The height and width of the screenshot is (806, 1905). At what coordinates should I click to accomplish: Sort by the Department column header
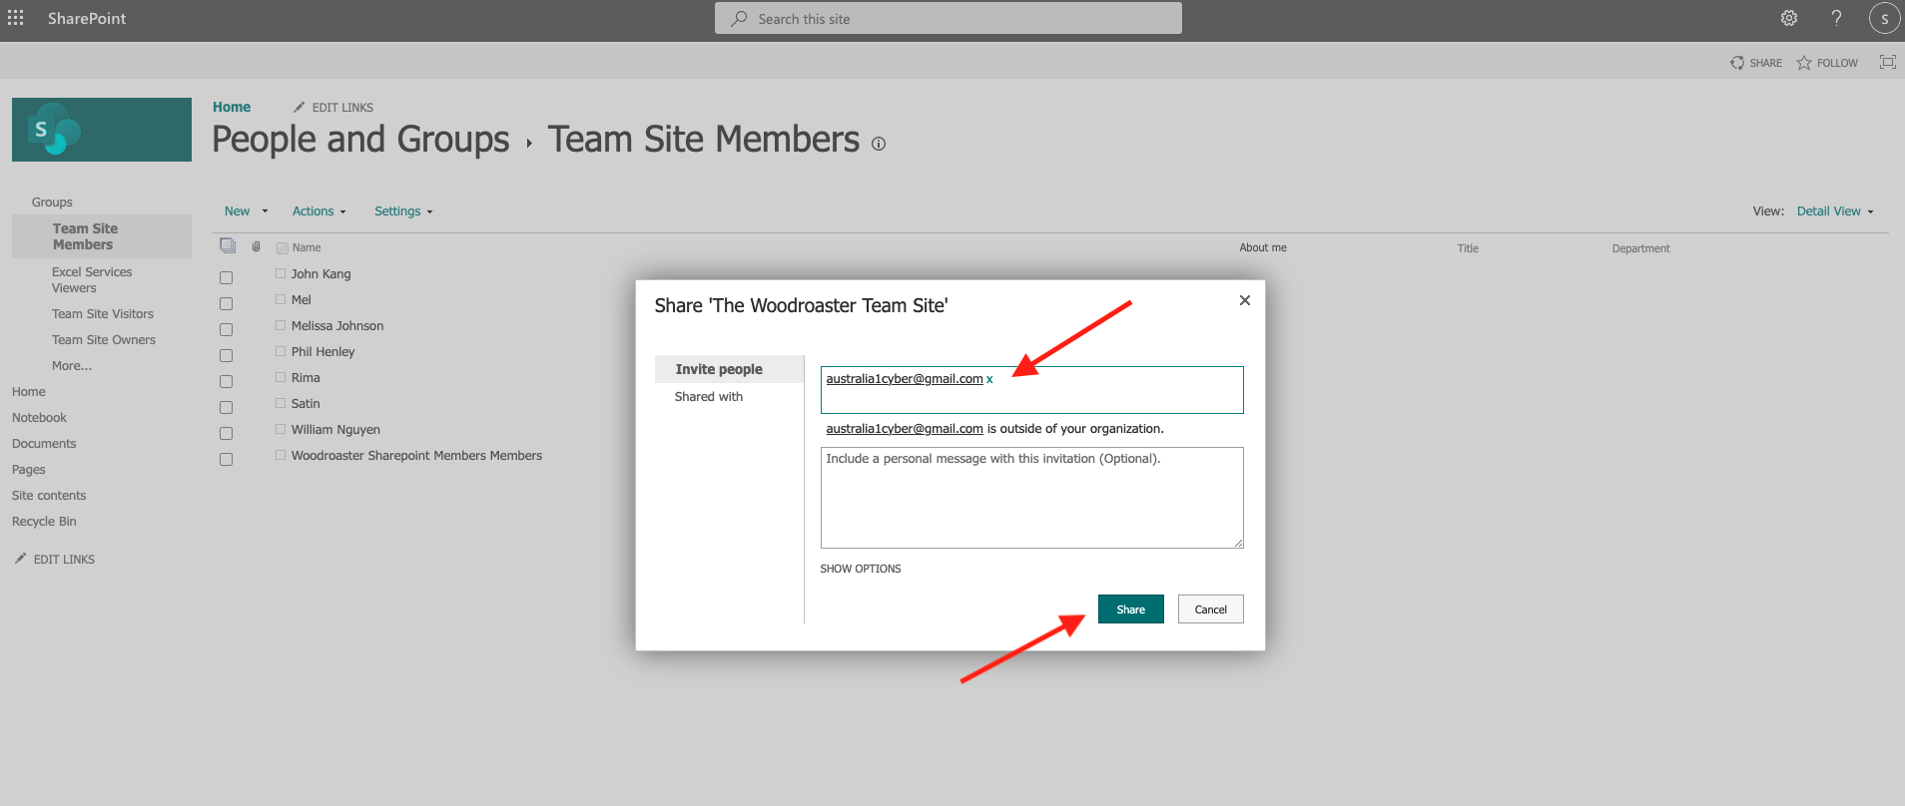click(1640, 248)
